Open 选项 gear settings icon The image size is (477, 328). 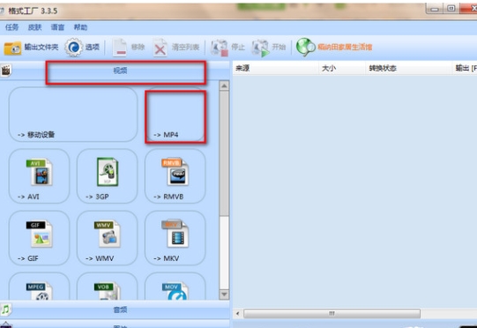(x=73, y=47)
